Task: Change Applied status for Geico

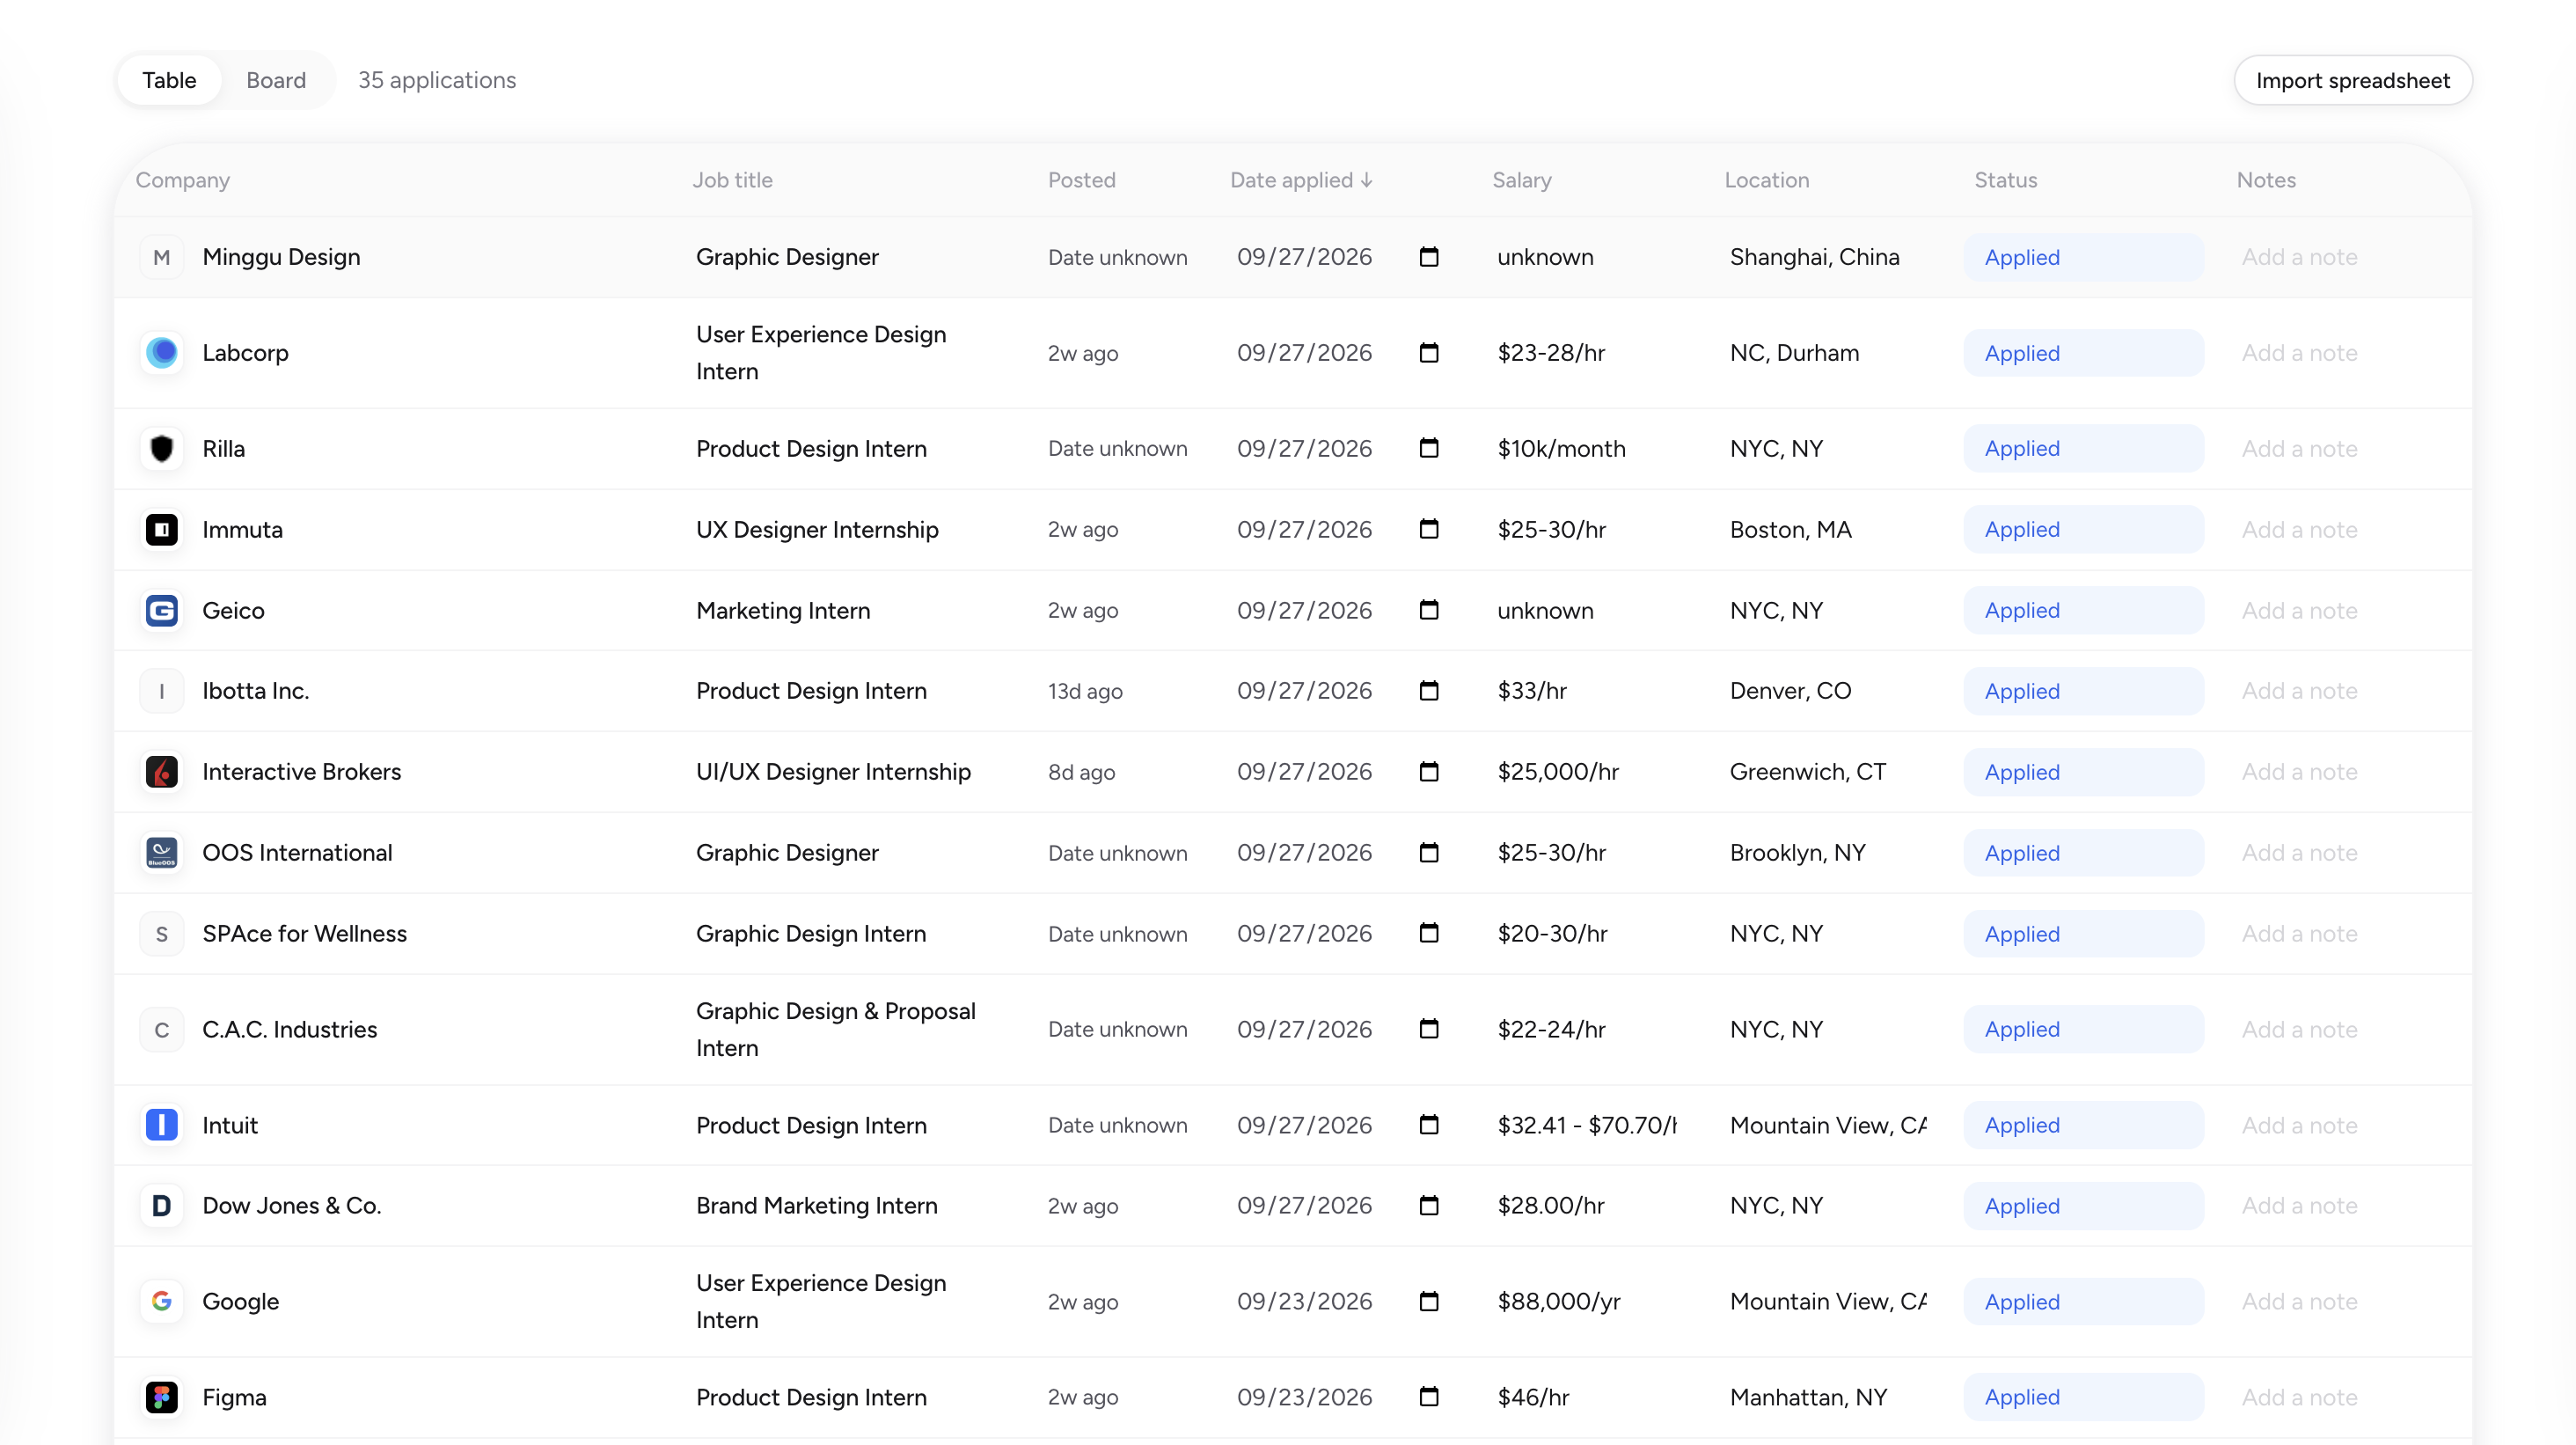Action: [2083, 610]
